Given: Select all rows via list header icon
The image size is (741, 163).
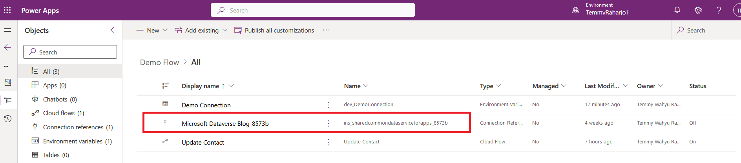Looking at the screenshot, I should 165,86.
